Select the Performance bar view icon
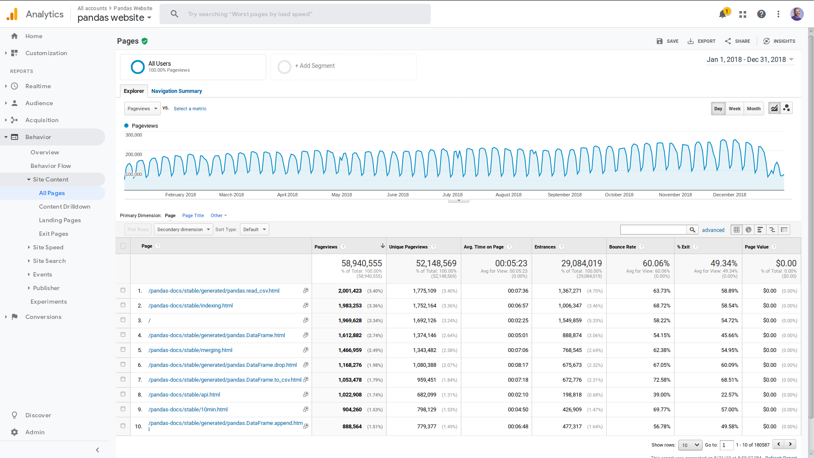 (x=760, y=229)
